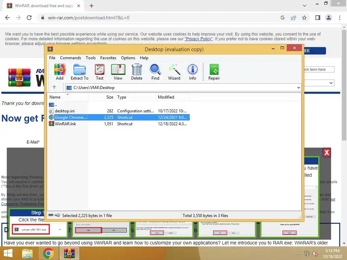The width and height of the screenshot is (347, 260).
Task: Click the Add archive toolbar icon
Action: pos(60,72)
